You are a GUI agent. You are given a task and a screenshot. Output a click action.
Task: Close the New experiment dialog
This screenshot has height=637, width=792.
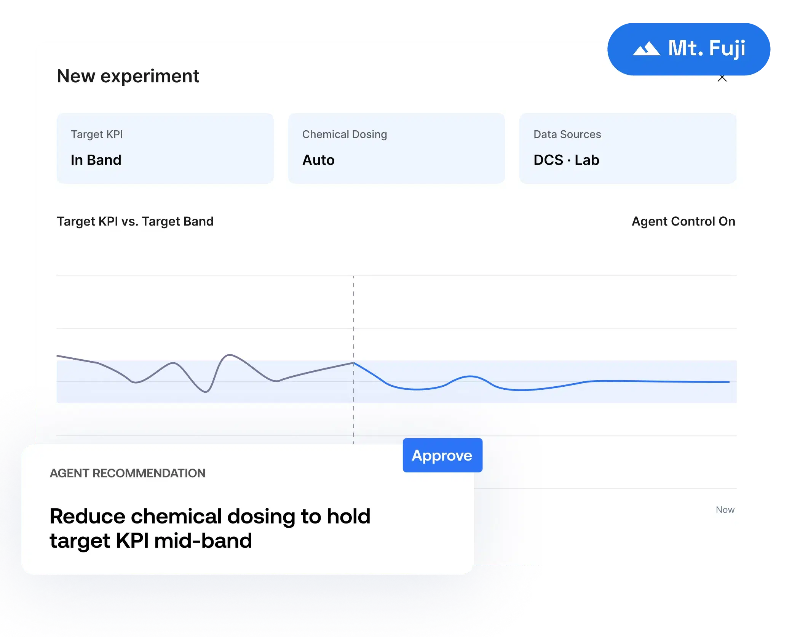point(722,78)
